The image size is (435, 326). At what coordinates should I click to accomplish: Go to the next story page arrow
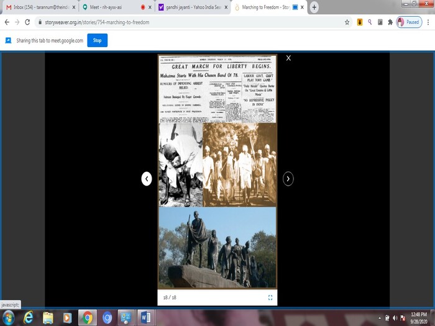pyautogui.click(x=288, y=179)
